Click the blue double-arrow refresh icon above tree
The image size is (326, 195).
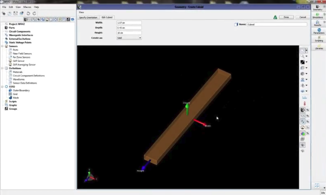point(73,19)
